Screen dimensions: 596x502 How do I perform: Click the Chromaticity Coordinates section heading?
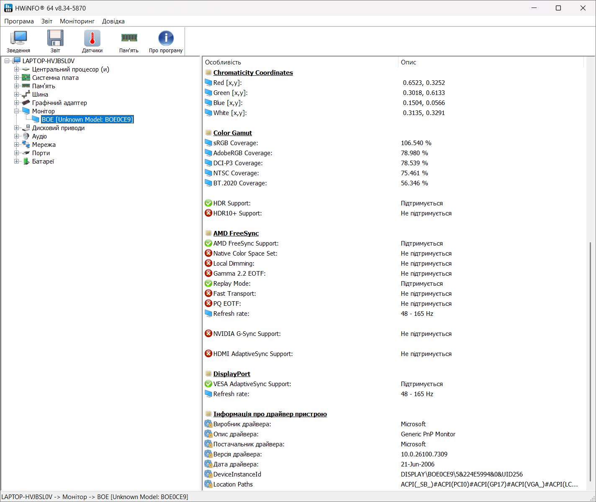coord(253,72)
